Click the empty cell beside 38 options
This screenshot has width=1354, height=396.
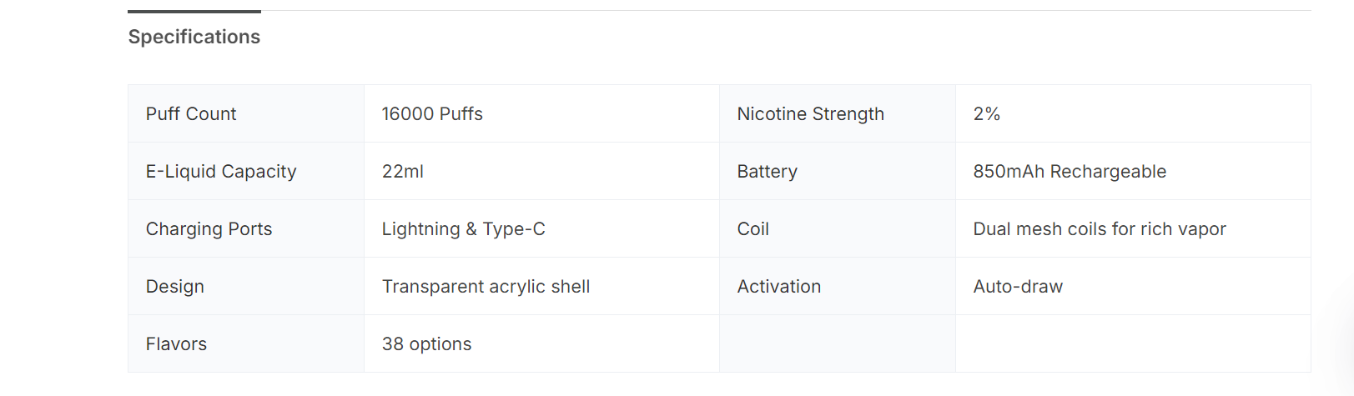point(837,344)
